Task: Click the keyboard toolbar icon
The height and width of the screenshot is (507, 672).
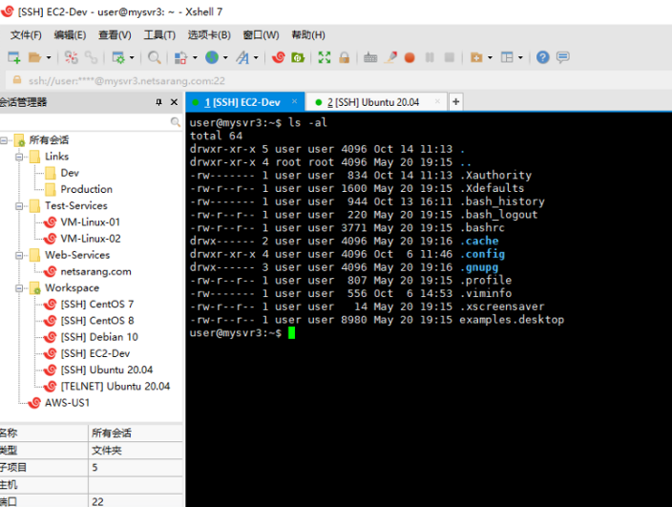Action: [x=370, y=57]
